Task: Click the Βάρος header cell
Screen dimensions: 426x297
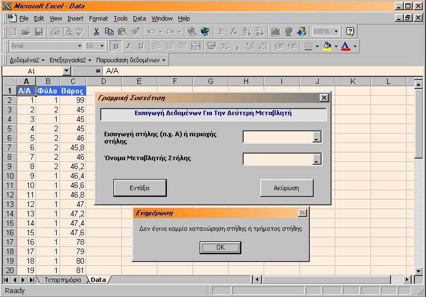Action: point(72,91)
